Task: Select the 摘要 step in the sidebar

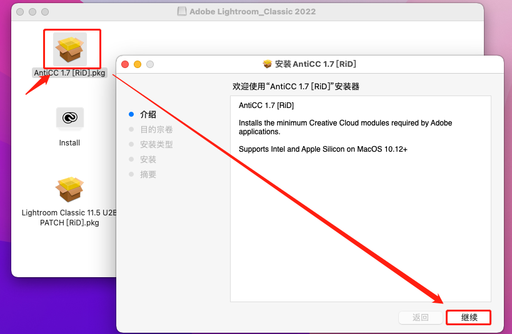Action: pos(148,175)
